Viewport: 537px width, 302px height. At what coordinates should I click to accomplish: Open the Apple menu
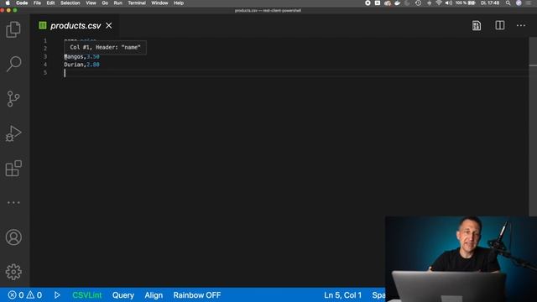8,3
